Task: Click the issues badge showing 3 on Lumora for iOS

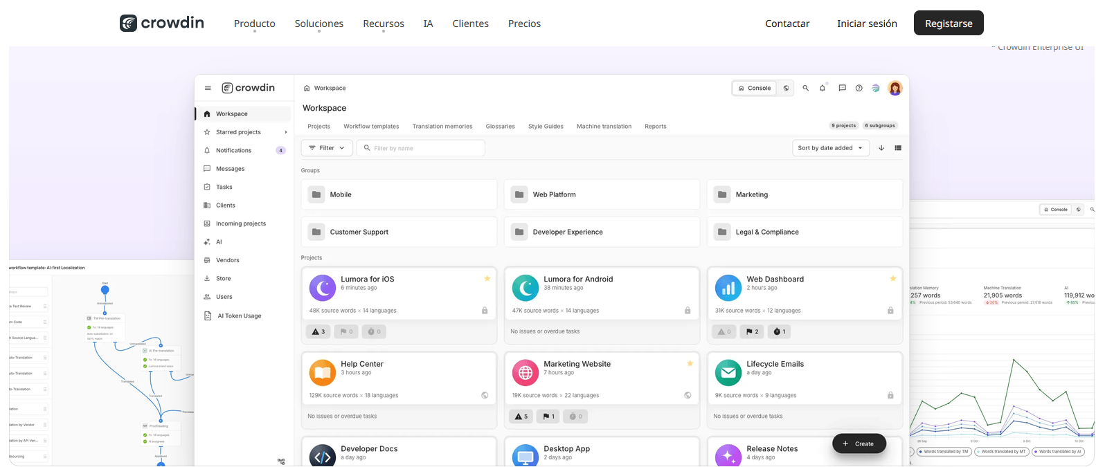Action: pos(318,331)
